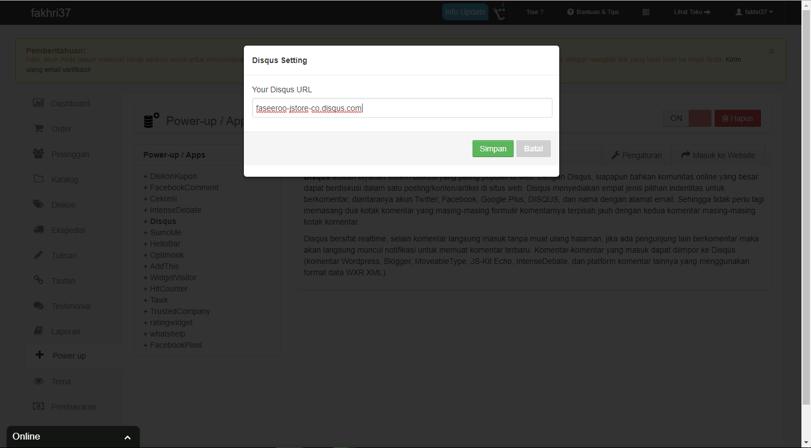This screenshot has height=448, width=811.
Task: Click the Tulisan pencil icon
Action: click(x=38, y=255)
